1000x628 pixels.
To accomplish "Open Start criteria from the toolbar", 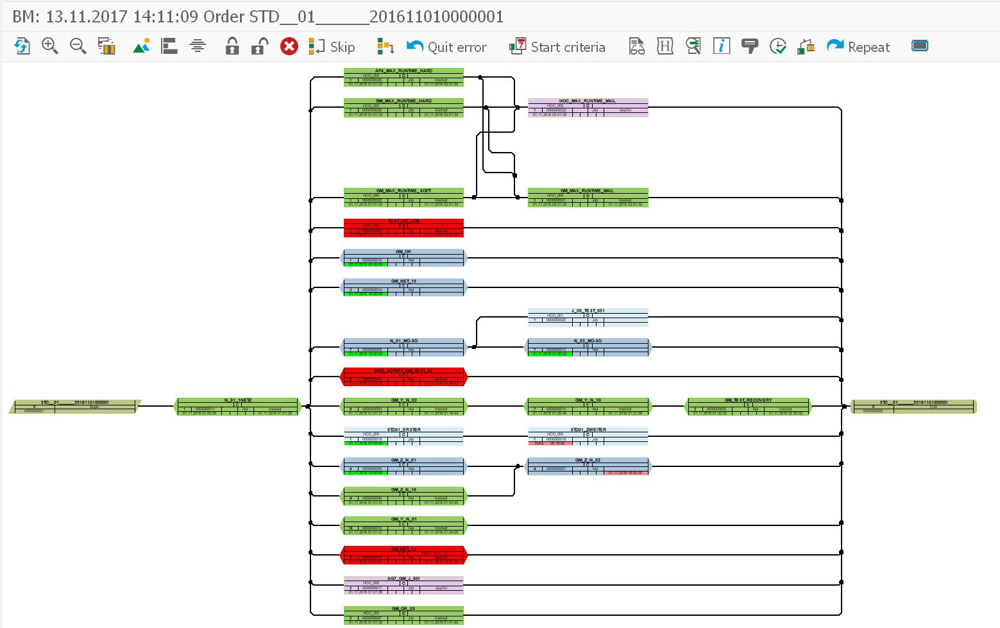I will pos(557,47).
